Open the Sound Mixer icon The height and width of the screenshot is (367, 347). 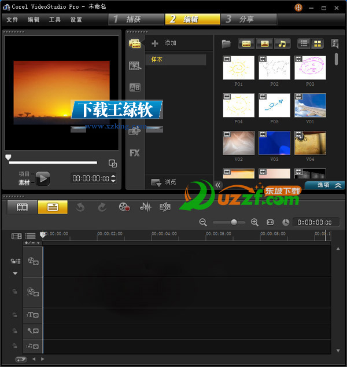pyautogui.click(x=145, y=207)
